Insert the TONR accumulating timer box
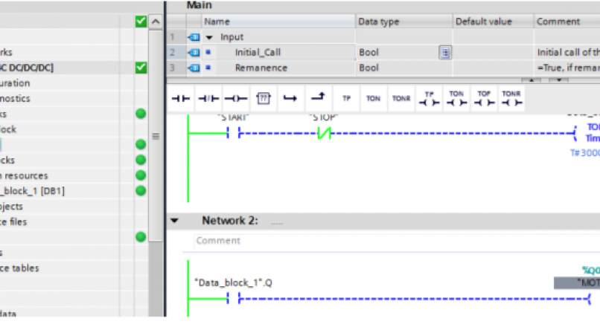The height and width of the screenshot is (327, 600). [x=400, y=98]
